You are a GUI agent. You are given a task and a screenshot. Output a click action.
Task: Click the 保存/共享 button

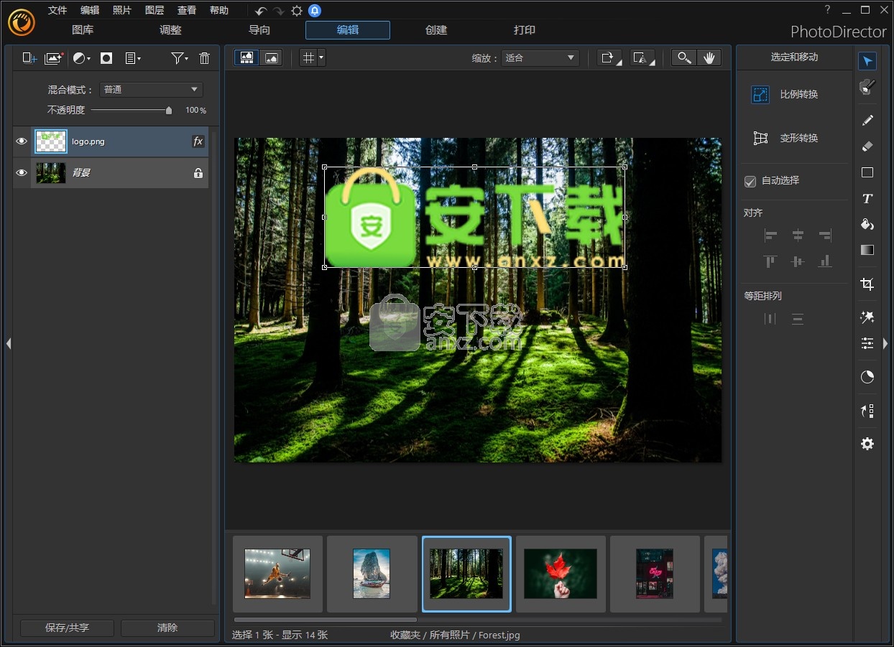tap(68, 628)
